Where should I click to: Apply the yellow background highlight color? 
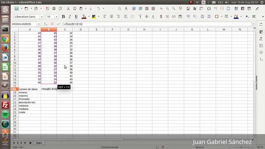pyautogui.click(x=94, y=17)
